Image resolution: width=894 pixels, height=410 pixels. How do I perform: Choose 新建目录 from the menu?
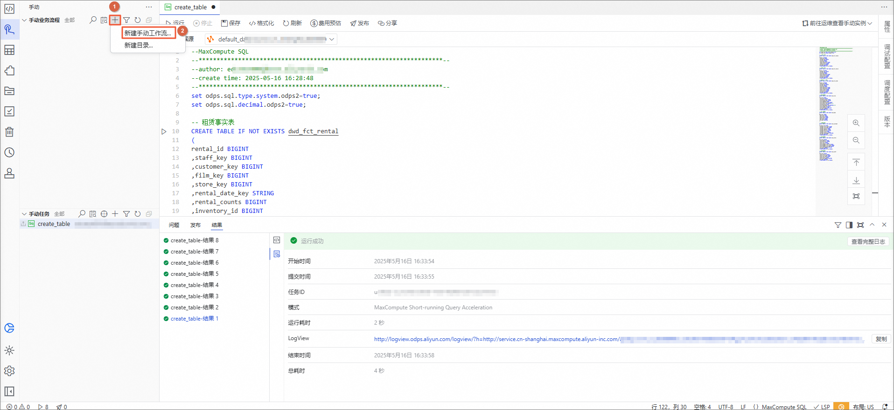pyautogui.click(x=139, y=45)
